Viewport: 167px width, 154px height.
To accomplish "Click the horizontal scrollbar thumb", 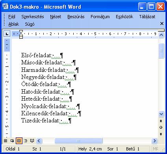I will [78, 141].
